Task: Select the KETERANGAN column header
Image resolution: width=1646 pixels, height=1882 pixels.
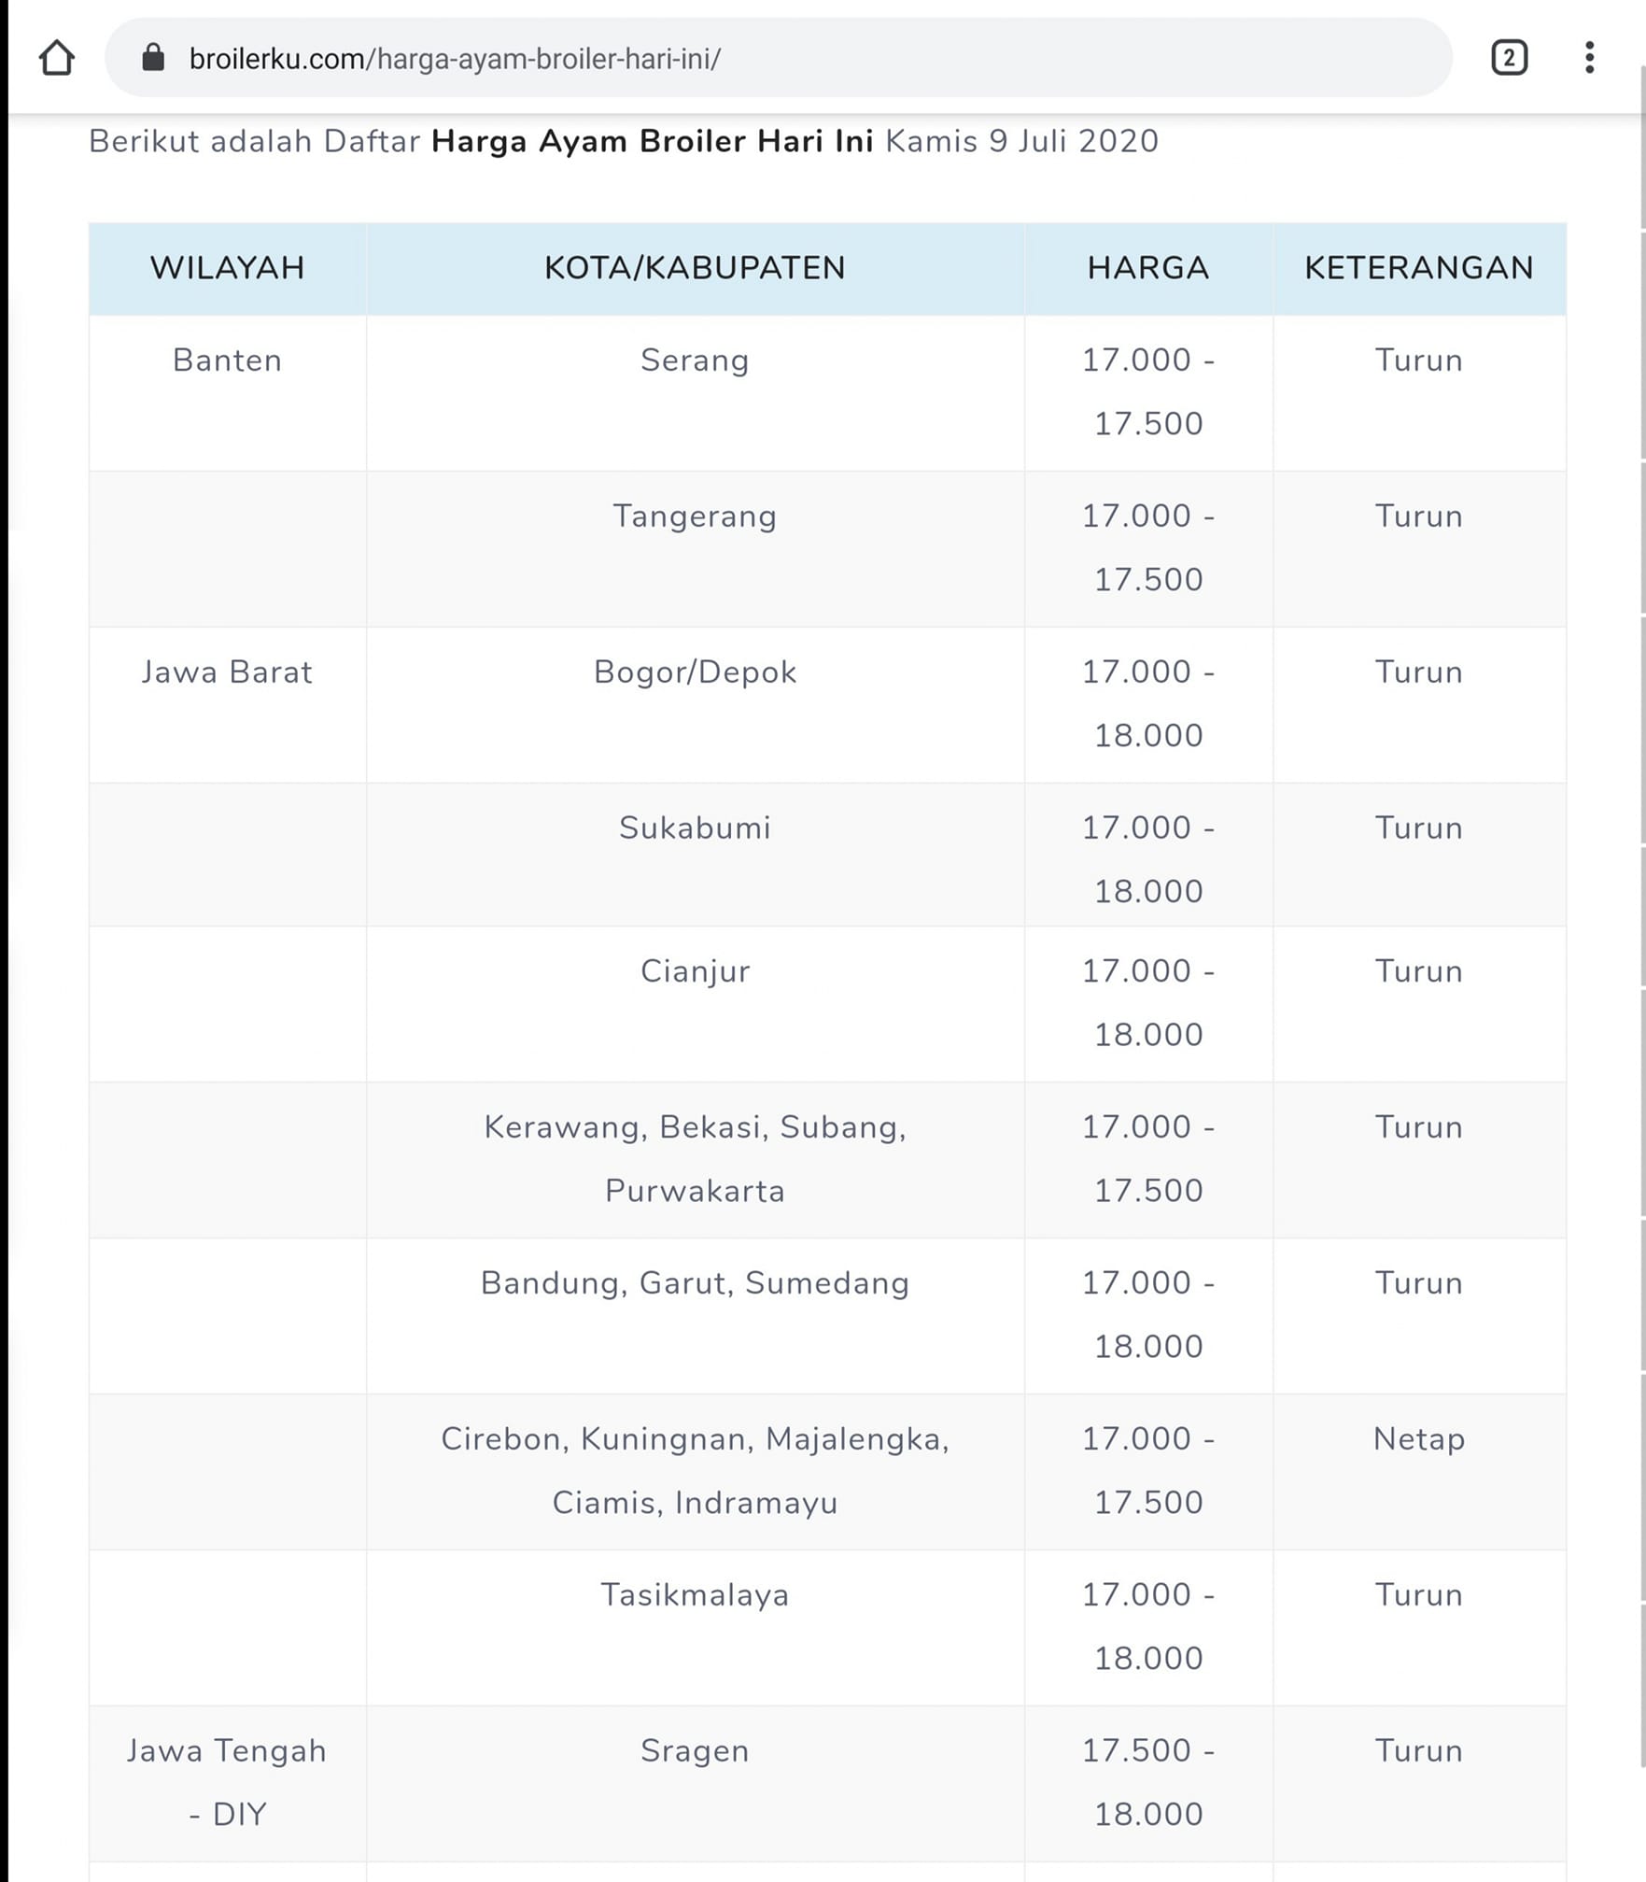Action: [1419, 268]
